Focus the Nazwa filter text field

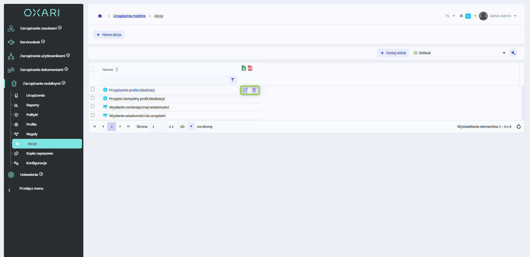click(165, 80)
